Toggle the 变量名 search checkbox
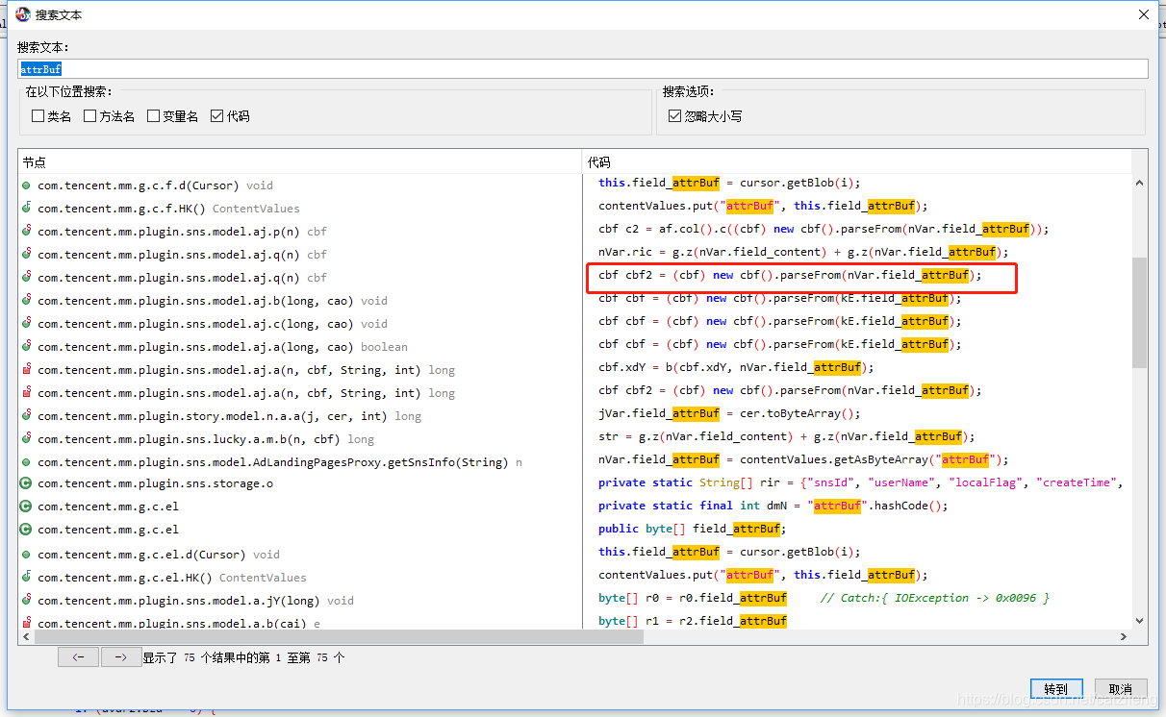The height and width of the screenshot is (717, 1166). pyautogui.click(x=154, y=116)
